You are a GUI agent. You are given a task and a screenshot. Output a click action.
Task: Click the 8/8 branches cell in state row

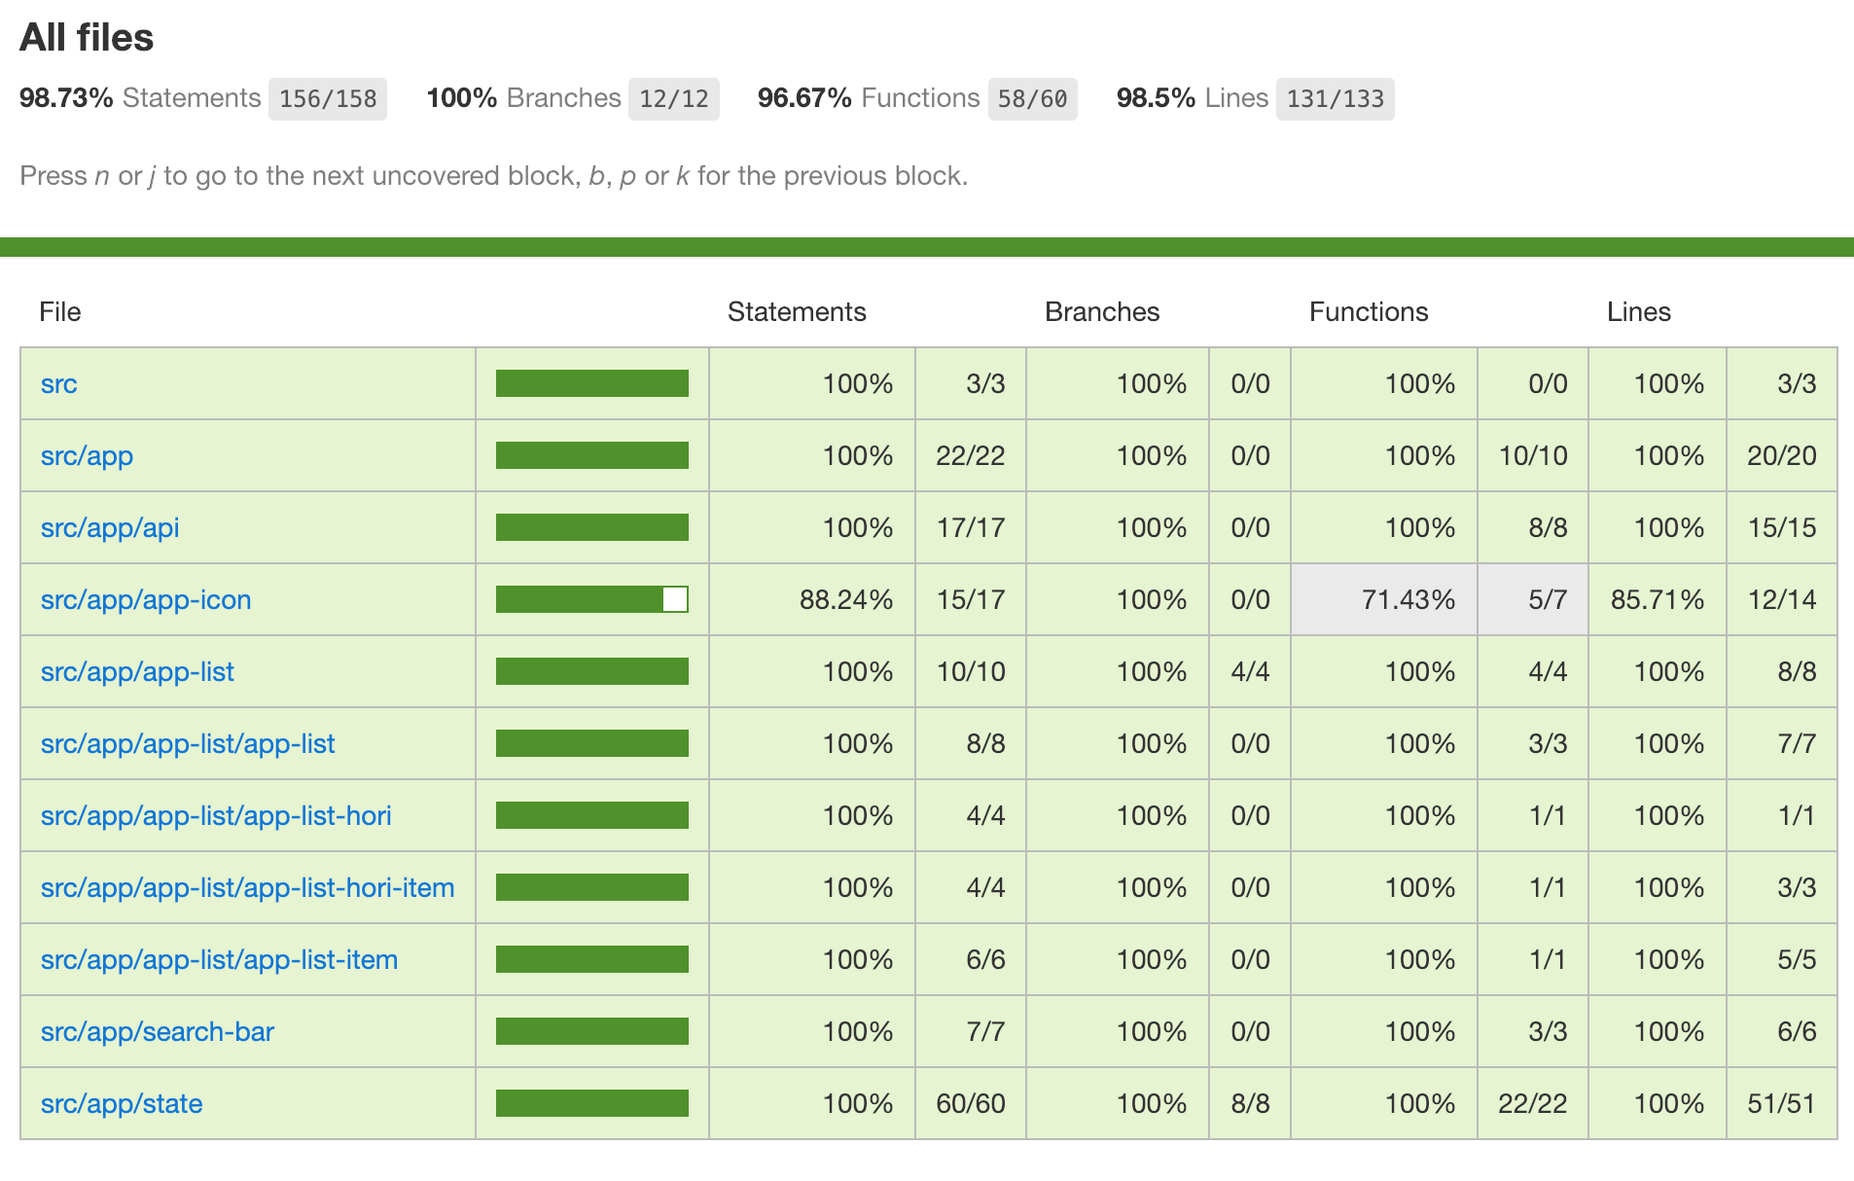[1250, 1104]
